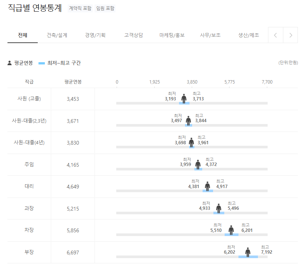Click the 차장 row label
Image resolution: width=305 pixels, height=266 pixels.
point(29,230)
